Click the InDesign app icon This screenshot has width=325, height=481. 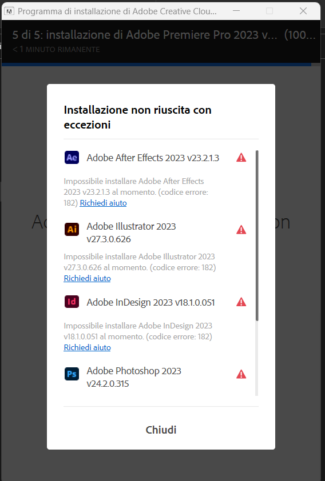coord(72,302)
